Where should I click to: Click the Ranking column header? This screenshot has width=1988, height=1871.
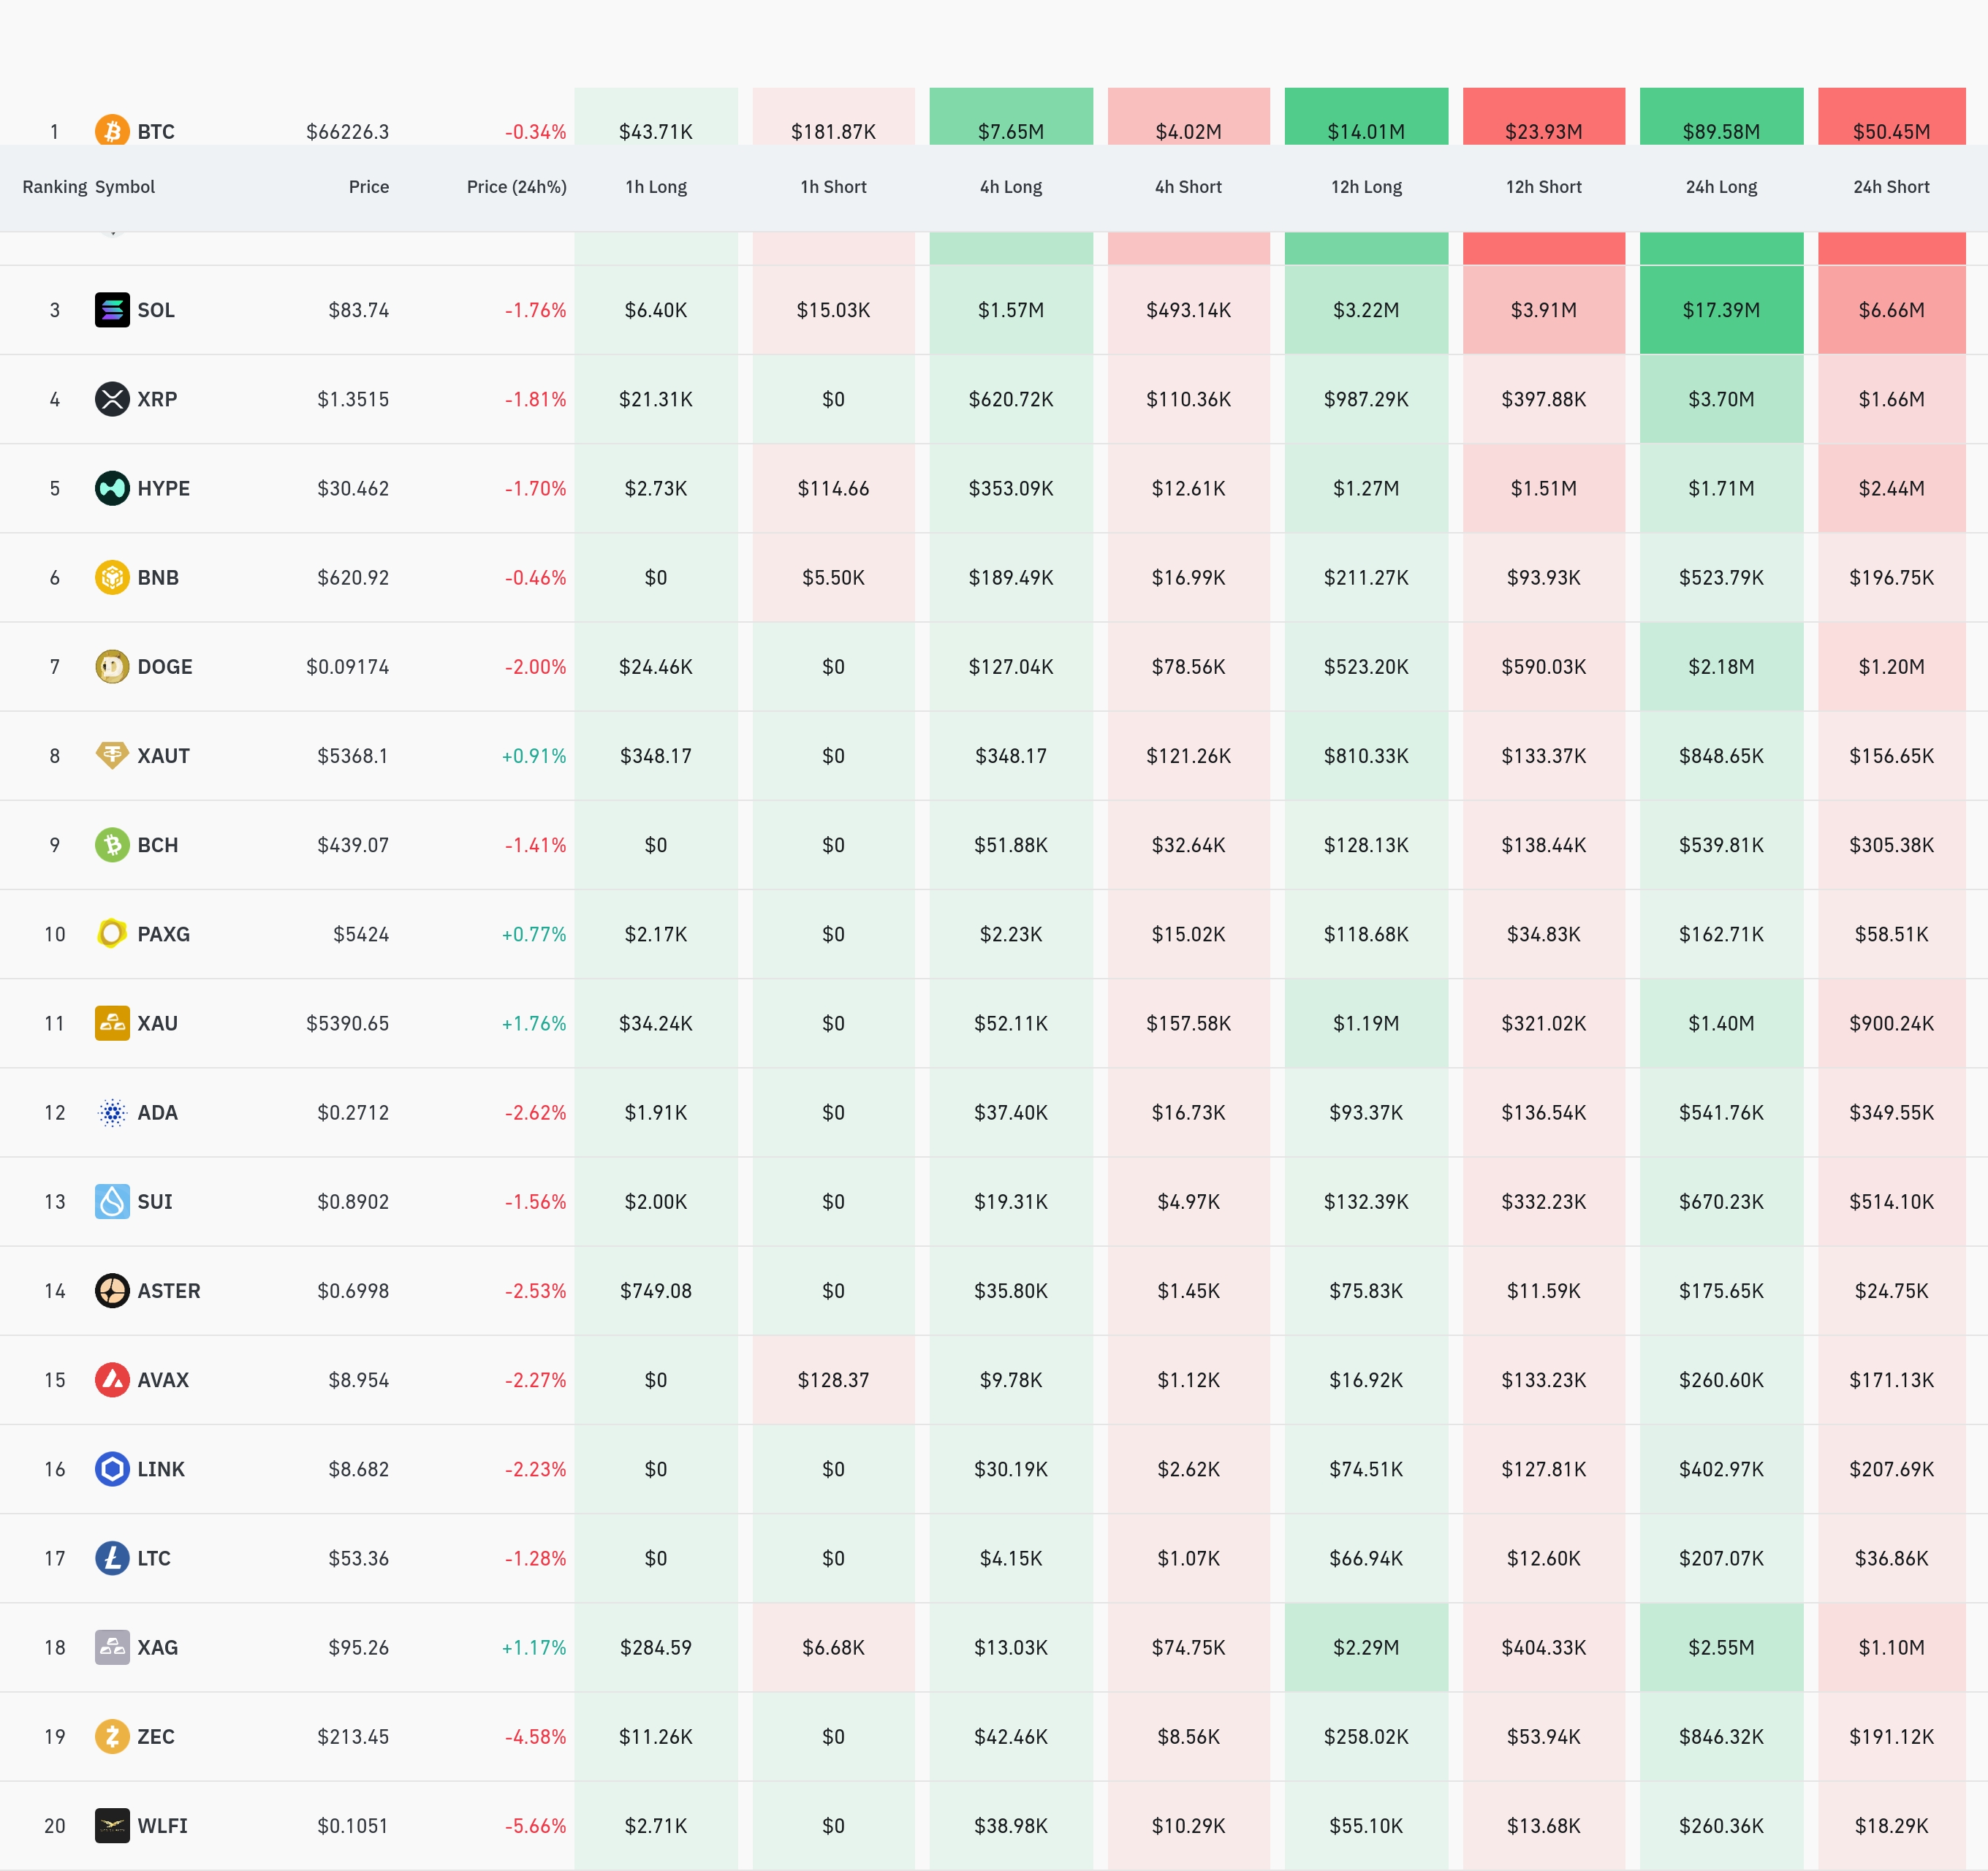click(54, 187)
